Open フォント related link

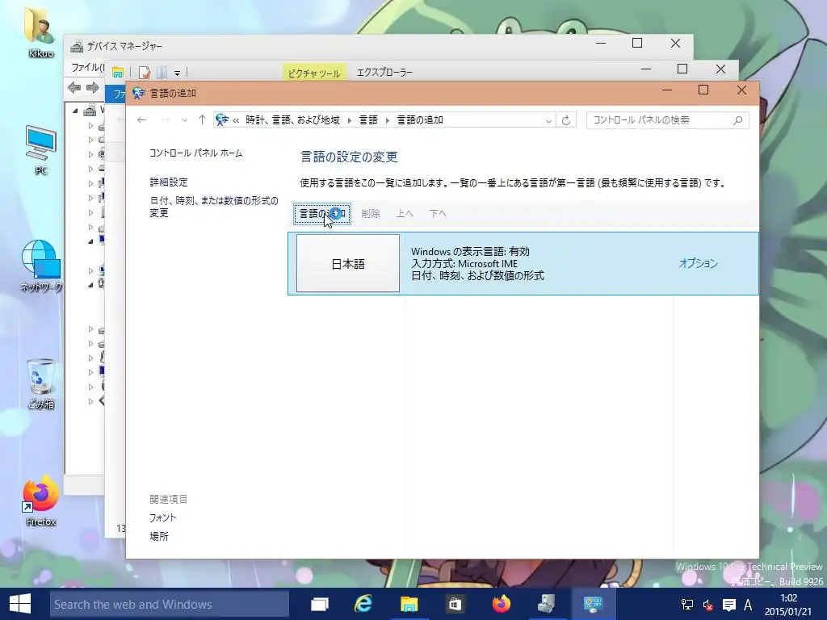[162, 517]
